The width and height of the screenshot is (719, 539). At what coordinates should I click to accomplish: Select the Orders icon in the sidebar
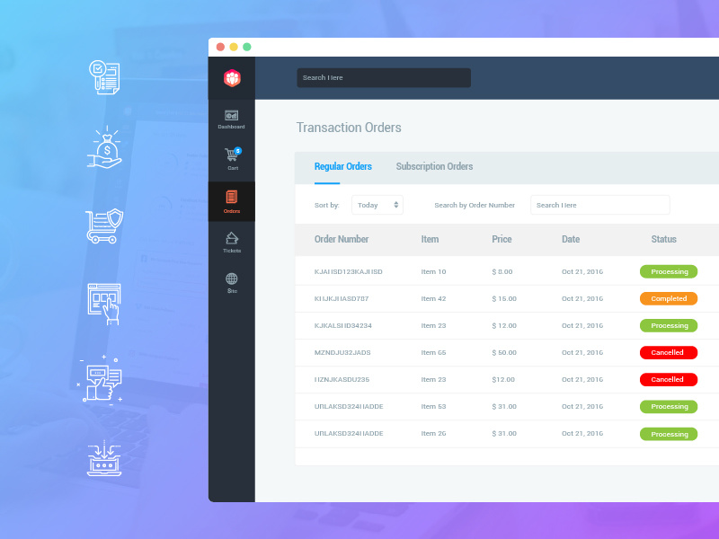pos(231,199)
